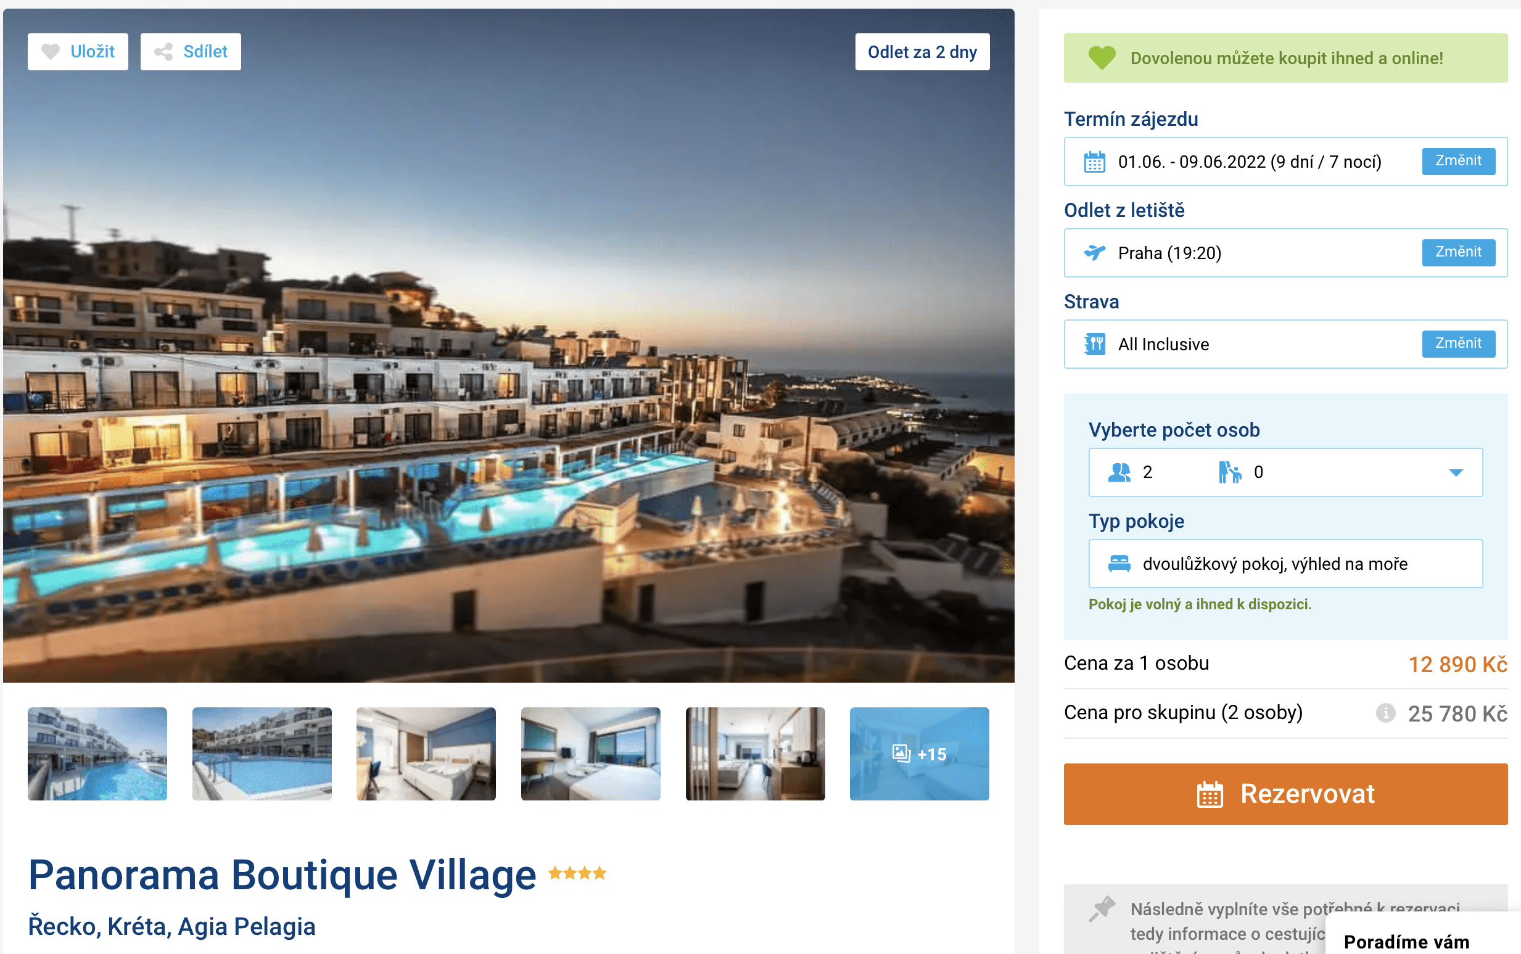Click the calendar icon in Termín zájezdu

(x=1095, y=162)
